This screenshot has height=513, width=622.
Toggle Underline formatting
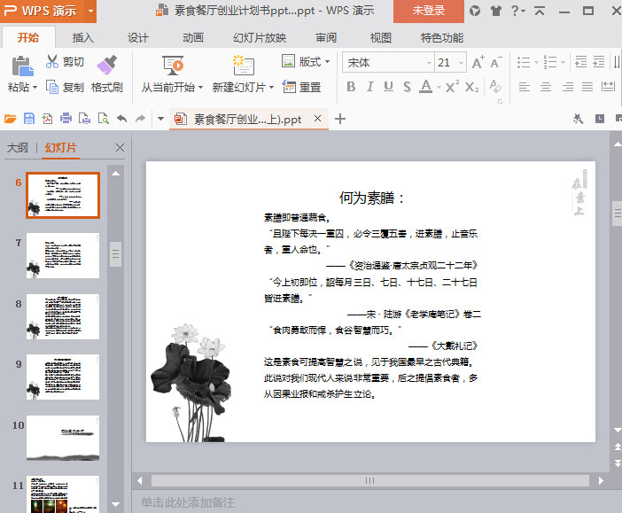[x=388, y=87]
